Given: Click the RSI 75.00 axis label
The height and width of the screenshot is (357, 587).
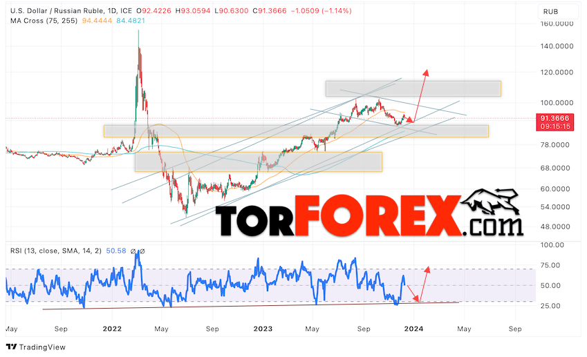Looking at the screenshot, I should 550,265.
